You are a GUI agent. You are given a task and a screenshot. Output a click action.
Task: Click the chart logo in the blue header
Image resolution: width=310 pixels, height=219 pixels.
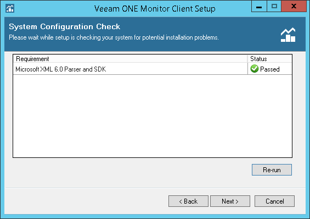tap(288, 35)
